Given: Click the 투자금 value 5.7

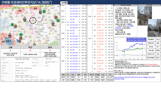Looking at the screenshot, I should click(x=158, y=47).
